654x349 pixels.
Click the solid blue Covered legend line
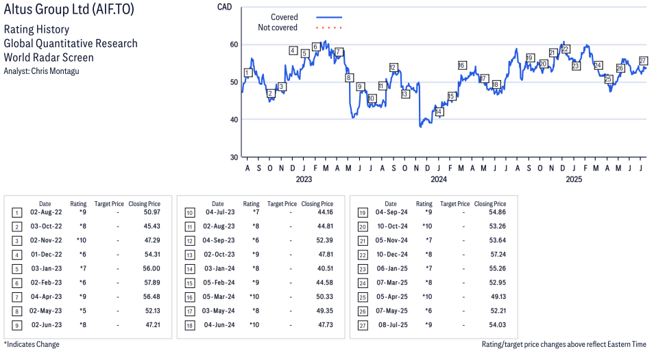[x=329, y=18]
